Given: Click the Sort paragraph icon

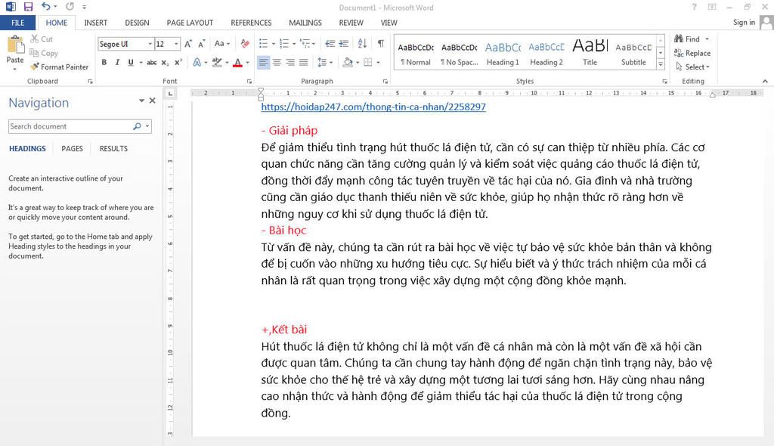Looking at the screenshot, I should click(361, 44).
